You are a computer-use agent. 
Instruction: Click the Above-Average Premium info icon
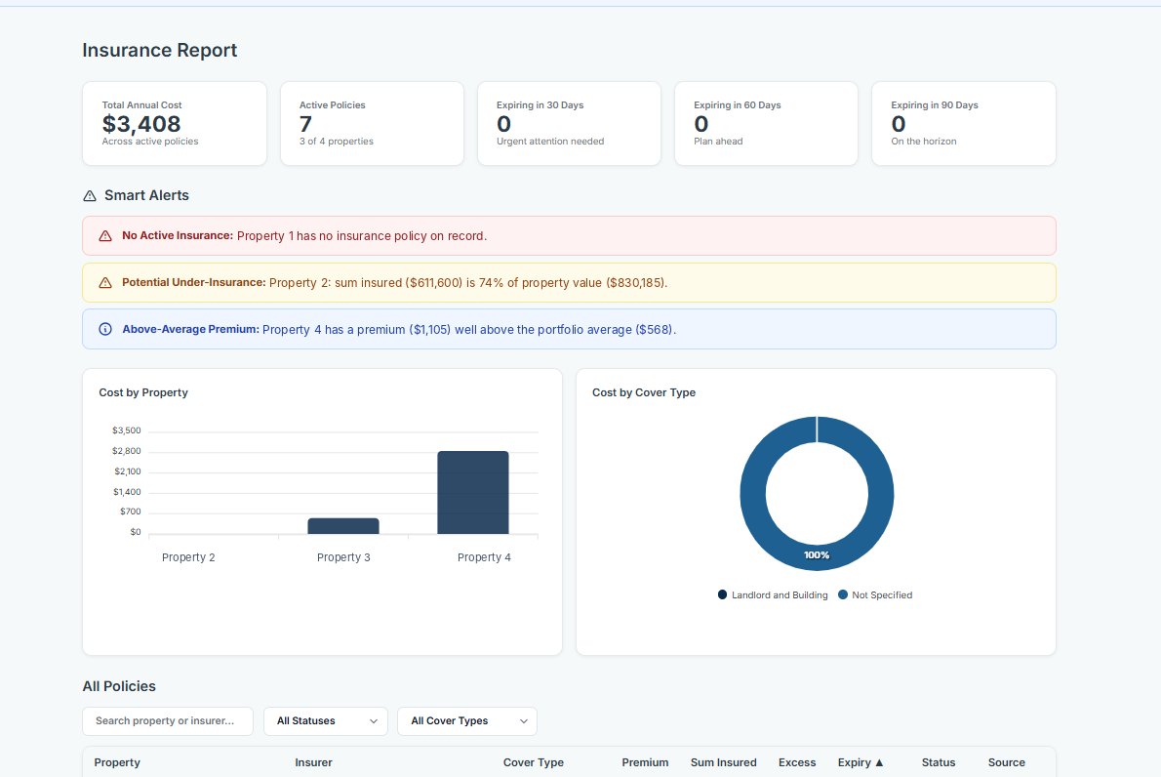tap(105, 329)
